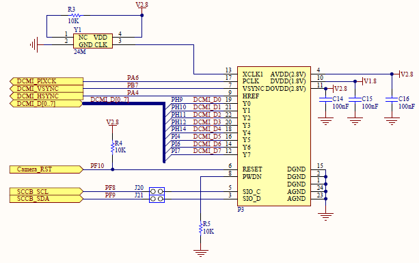Click the XCLK1 pin name on P3
Image resolution: width=419 pixels, height=263 pixels.
click(253, 74)
